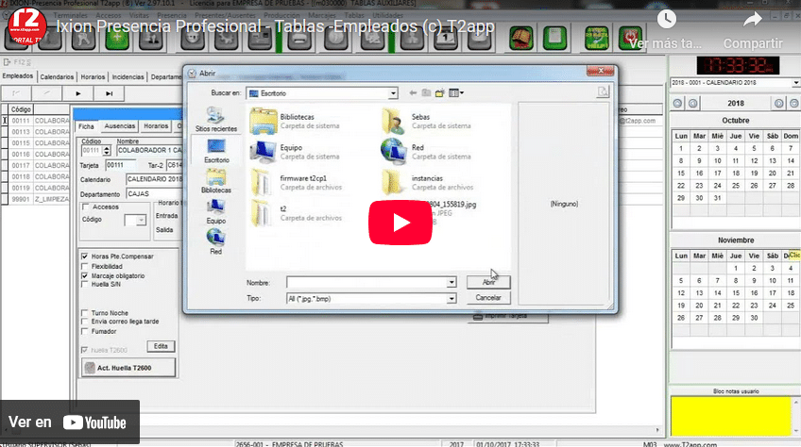
Task: Click the Cancelar button
Action: click(487, 297)
